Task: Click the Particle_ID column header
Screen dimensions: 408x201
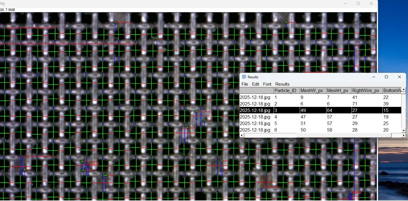Action: click(x=286, y=91)
